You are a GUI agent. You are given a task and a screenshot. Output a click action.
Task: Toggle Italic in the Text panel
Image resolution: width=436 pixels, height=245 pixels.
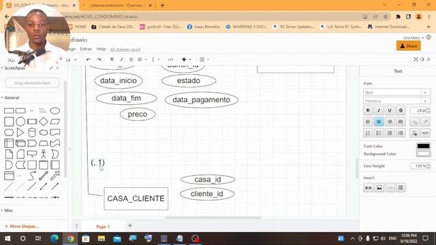click(379, 110)
